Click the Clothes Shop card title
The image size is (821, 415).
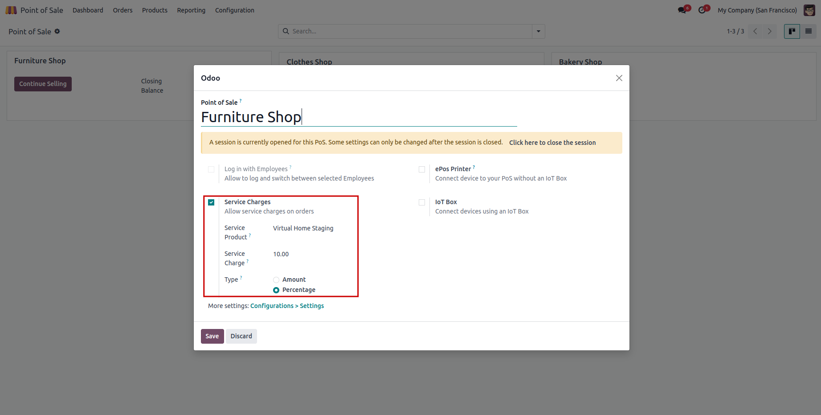point(309,62)
